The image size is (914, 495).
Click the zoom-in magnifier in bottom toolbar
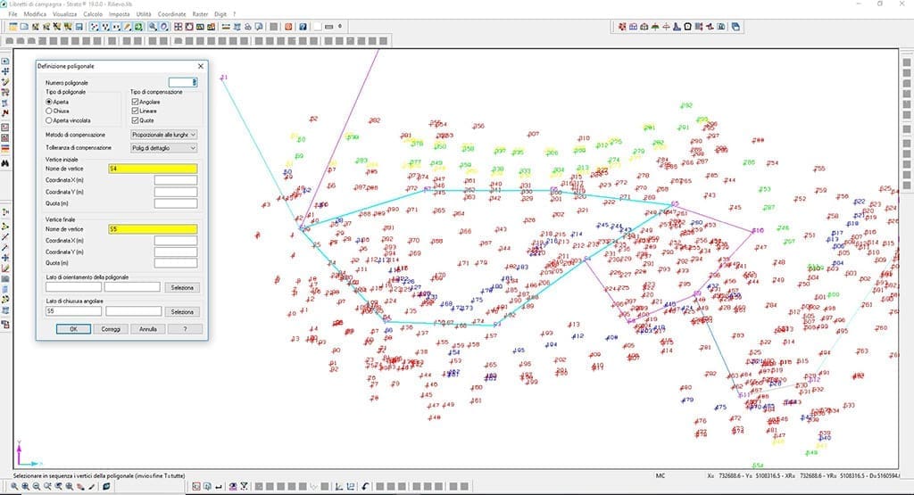point(25,486)
